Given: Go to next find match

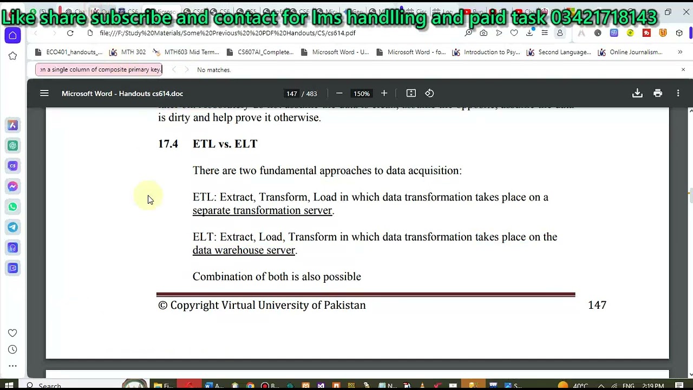Looking at the screenshot, I should [x=187, y=69].
